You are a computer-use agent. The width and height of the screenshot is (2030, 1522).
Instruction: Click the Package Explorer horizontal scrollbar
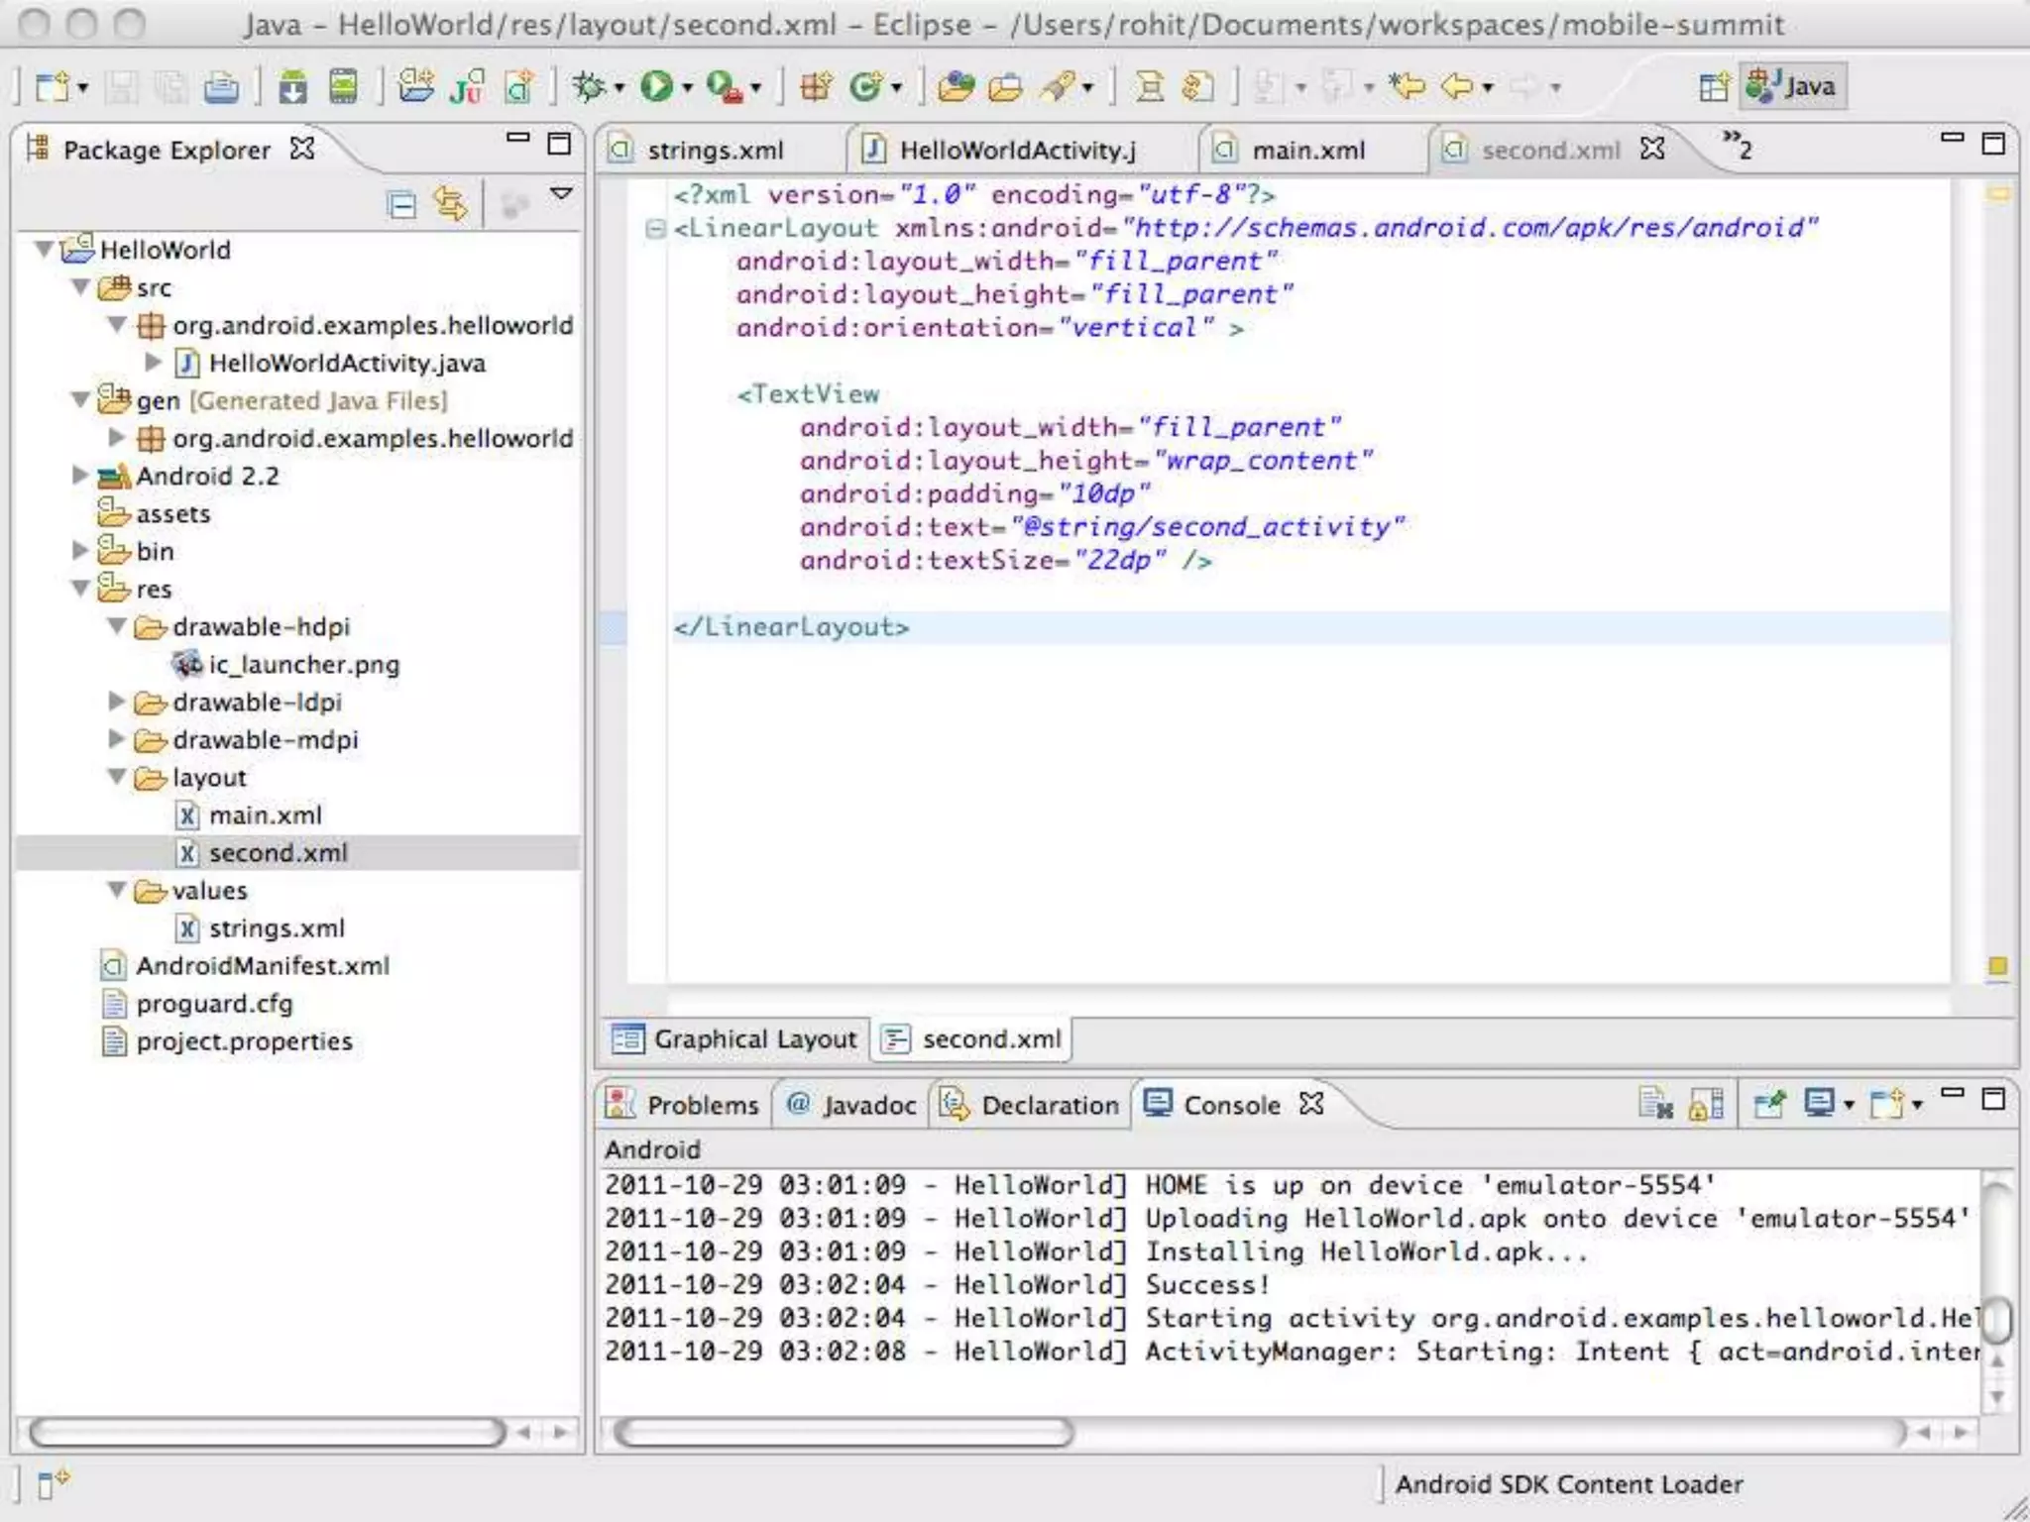(266, 1432)
